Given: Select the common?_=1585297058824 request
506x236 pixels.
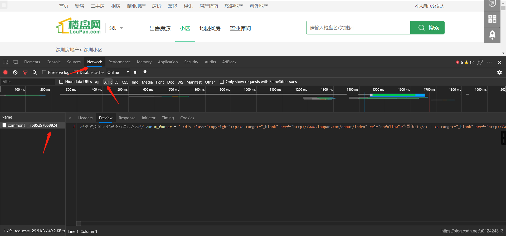Looking at the screenshot, I should [33, 125].
